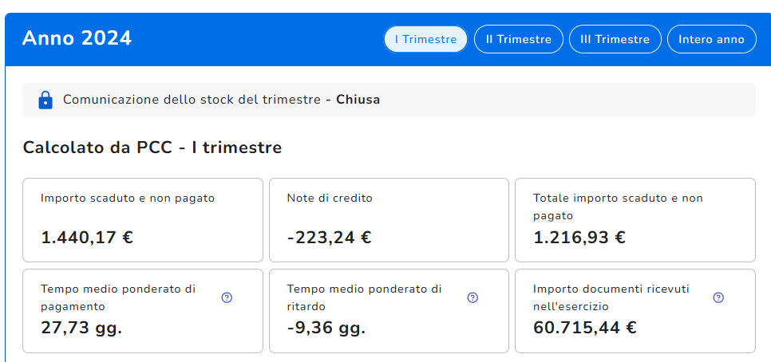The image size is (771, 362).
Task: Select the I Trimestre tab
Action: [425, 39]
